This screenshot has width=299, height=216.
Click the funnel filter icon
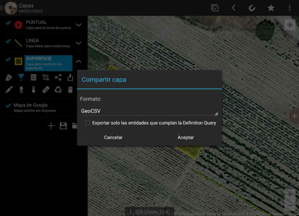point(21,78)
